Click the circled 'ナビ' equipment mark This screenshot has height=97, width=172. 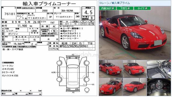(83, 24)
